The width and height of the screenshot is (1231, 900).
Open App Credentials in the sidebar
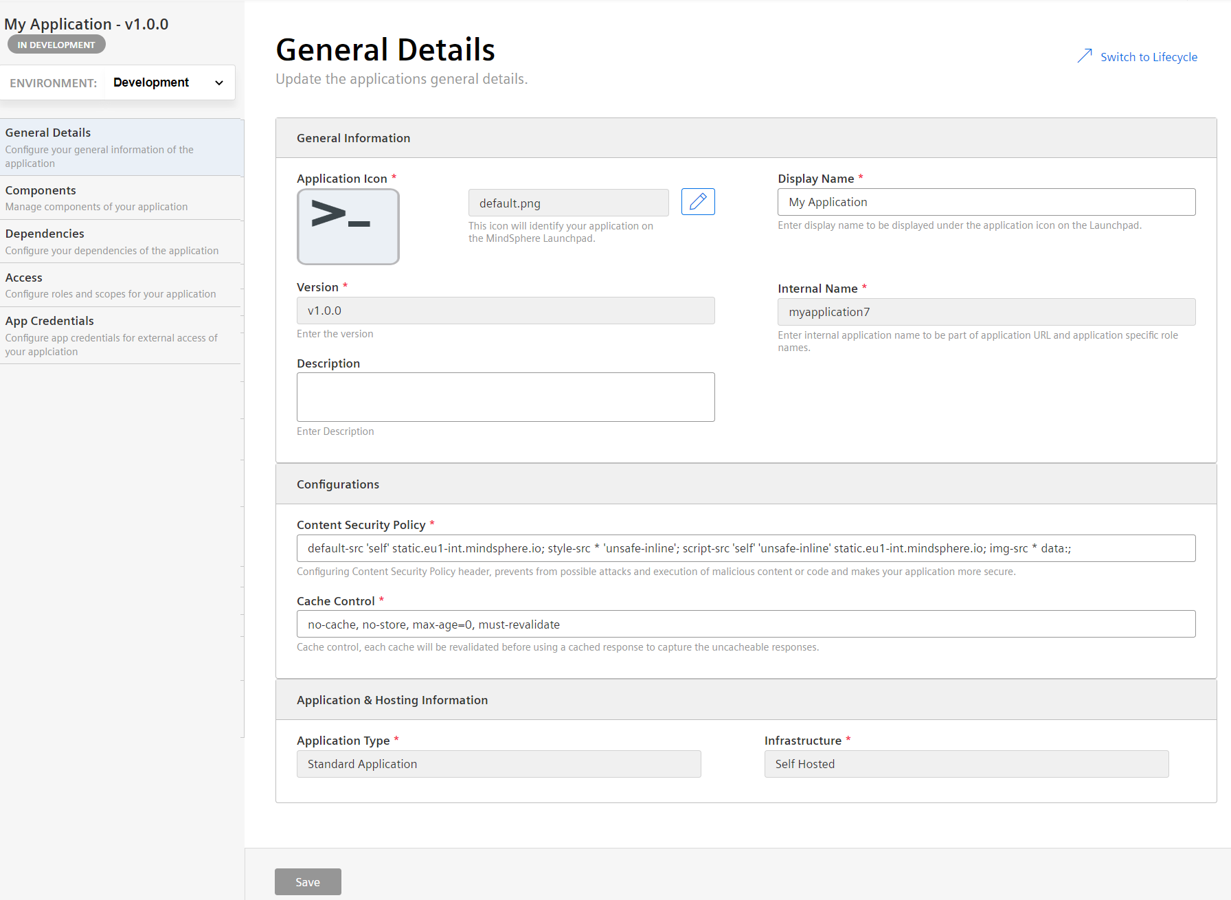tap(122, 335)
